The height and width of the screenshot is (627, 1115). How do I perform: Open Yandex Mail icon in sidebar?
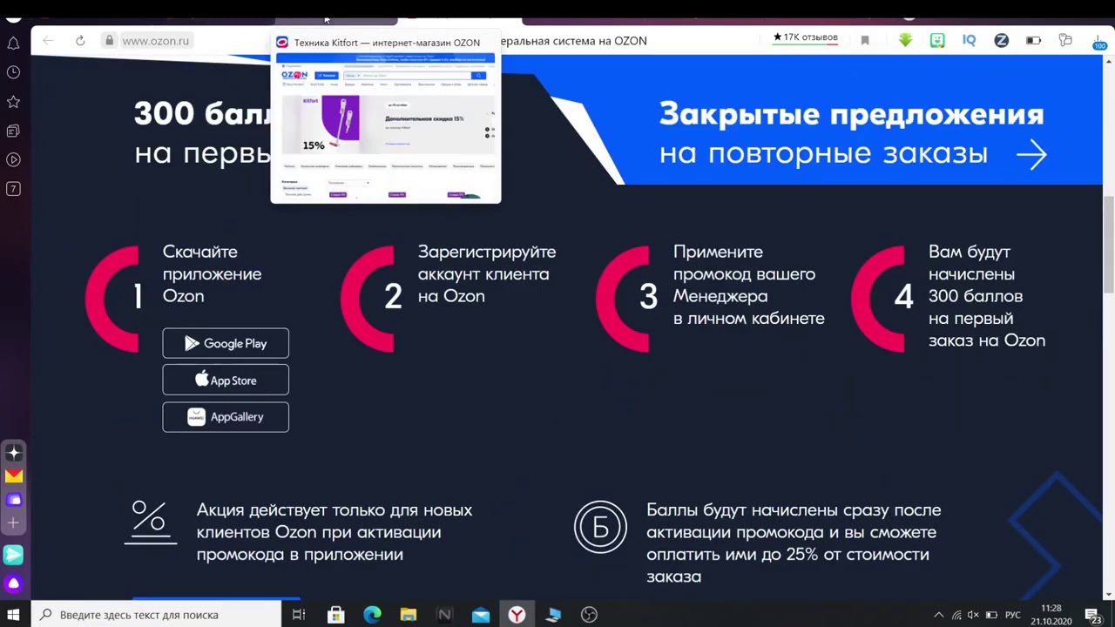[13, 476]
